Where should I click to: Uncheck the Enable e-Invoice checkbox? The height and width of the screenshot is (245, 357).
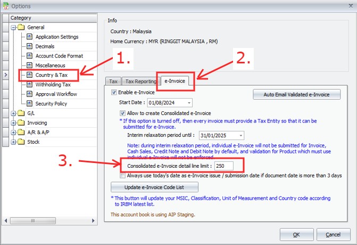point(114,92)
